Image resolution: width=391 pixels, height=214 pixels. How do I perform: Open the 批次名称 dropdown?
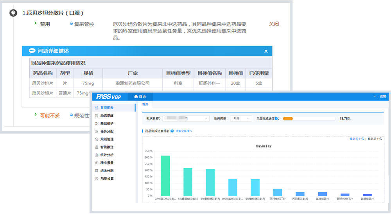tap(186, 118)
